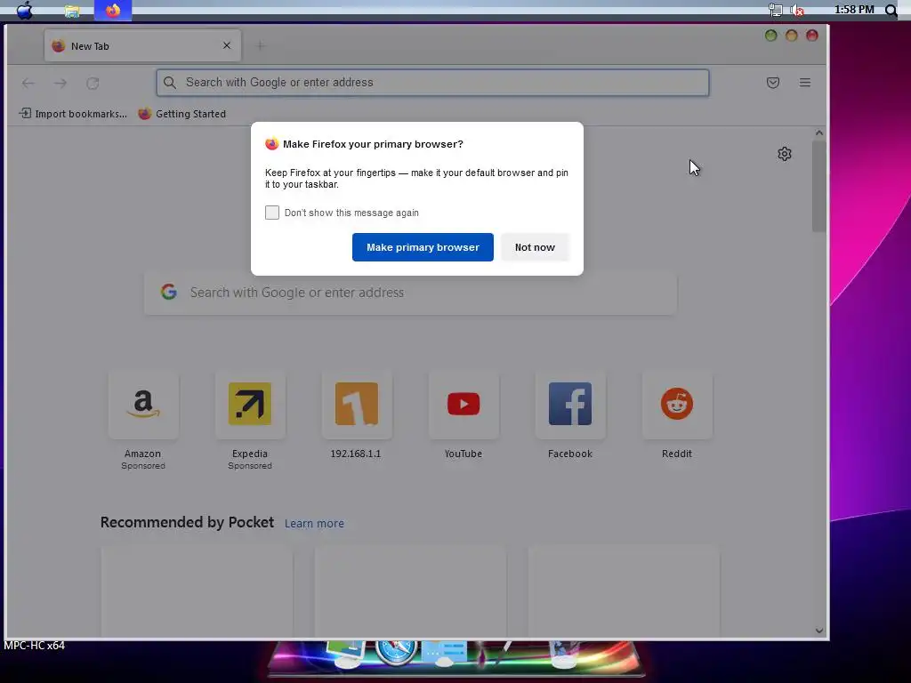Image resolution: width=911 pixels, height=683 pixels.
Task: Click the page scrollbar down arrow
Action: point(819,631)
